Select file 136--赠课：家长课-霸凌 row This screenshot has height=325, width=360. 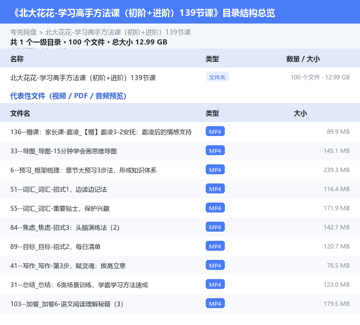pos(180,132)
